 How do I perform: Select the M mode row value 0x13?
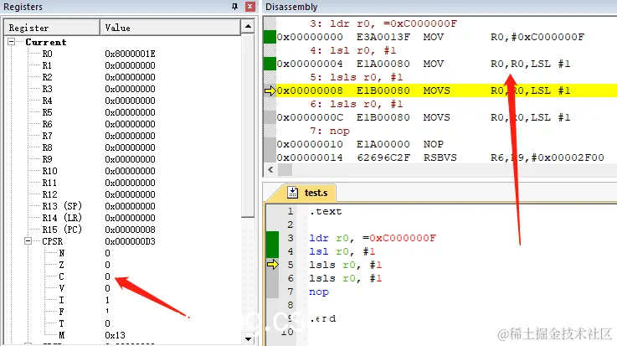coord(115,335)
